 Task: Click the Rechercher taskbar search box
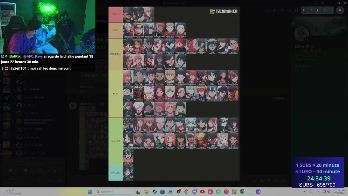(114, 192)
